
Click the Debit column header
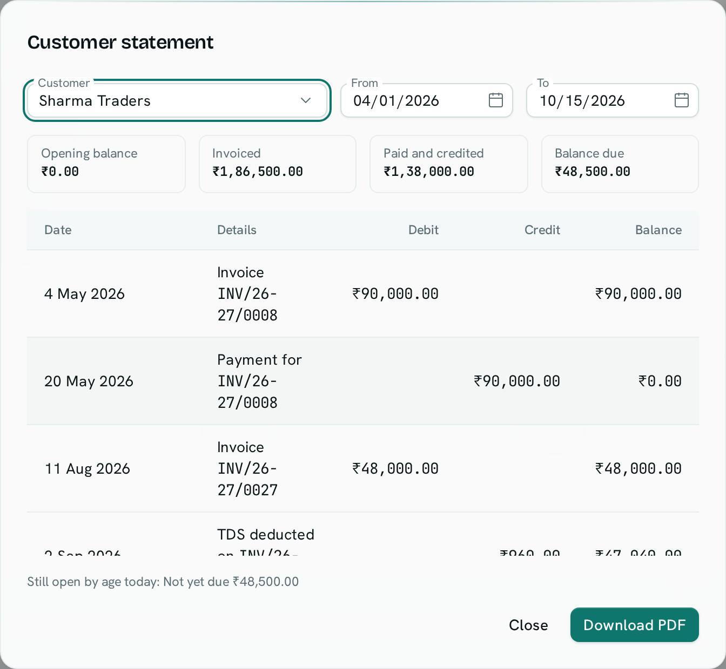pos(423,230)
